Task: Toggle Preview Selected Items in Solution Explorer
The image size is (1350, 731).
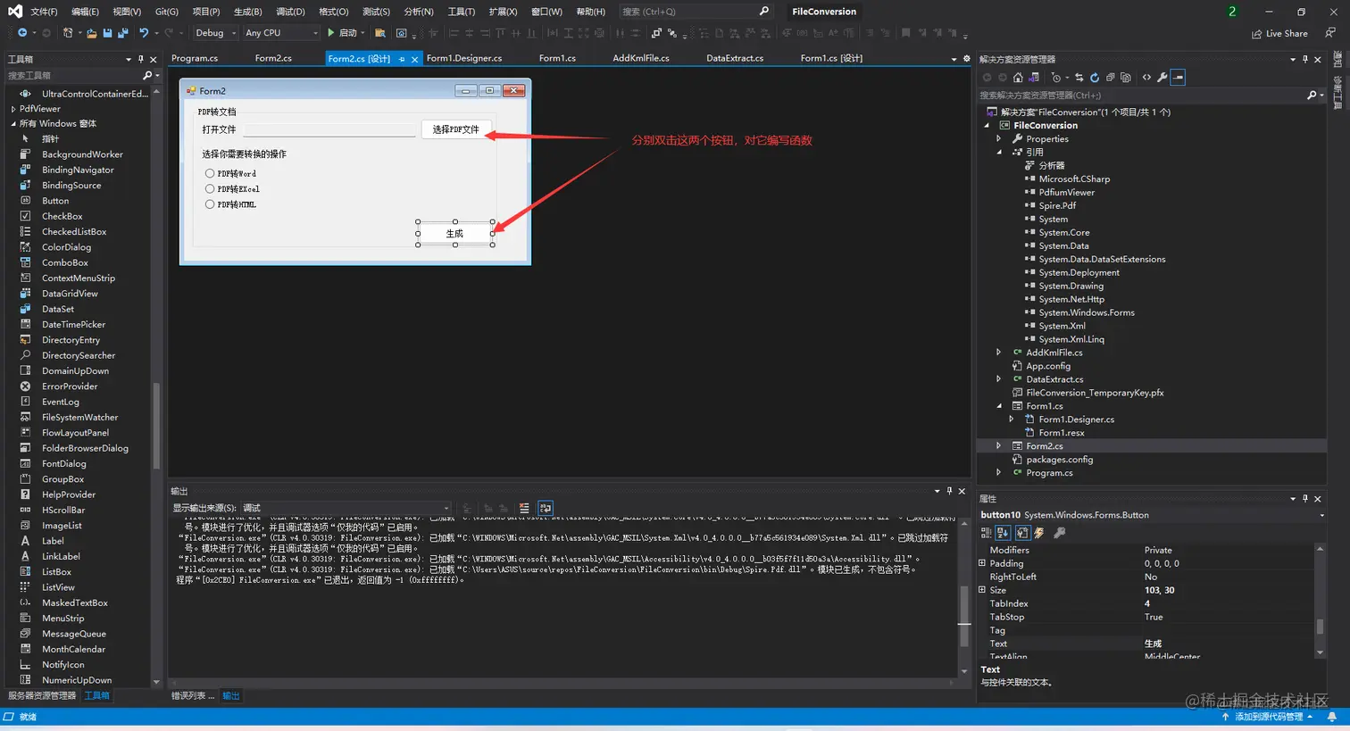Action: (x=1178, y=78)
